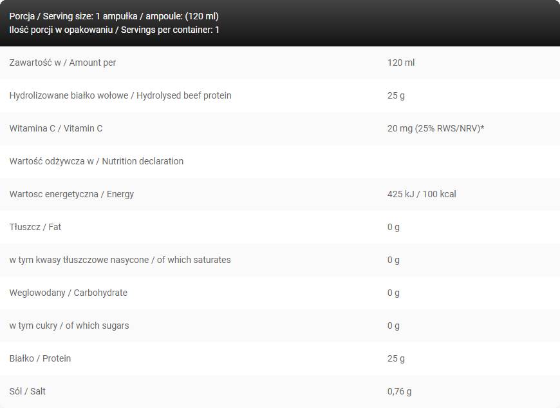The width and height of the screenshot is (560, 408).
Task: Click the 'Weglowodany / Carbohydrate' label
Action: click(x=68, y=293)
